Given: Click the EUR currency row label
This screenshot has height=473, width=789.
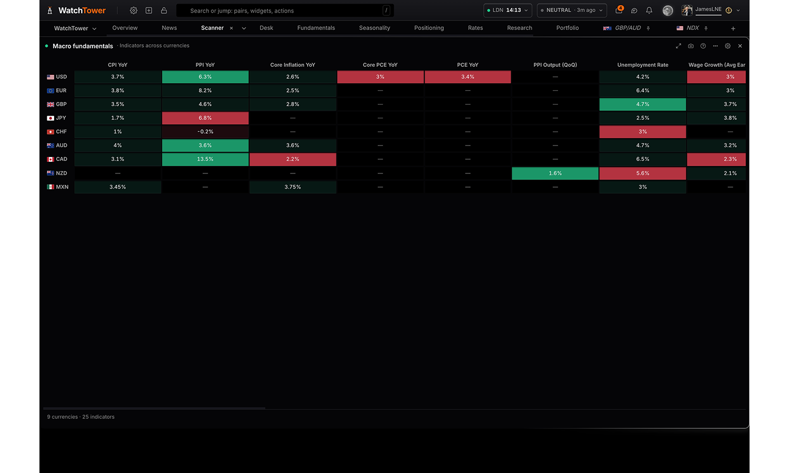Looking at the screenshot, I should pyautogui.click(x=57, y=90).
